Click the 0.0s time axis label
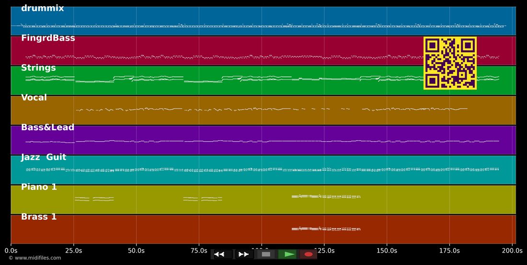527x265 pixels. click(11, 251)
